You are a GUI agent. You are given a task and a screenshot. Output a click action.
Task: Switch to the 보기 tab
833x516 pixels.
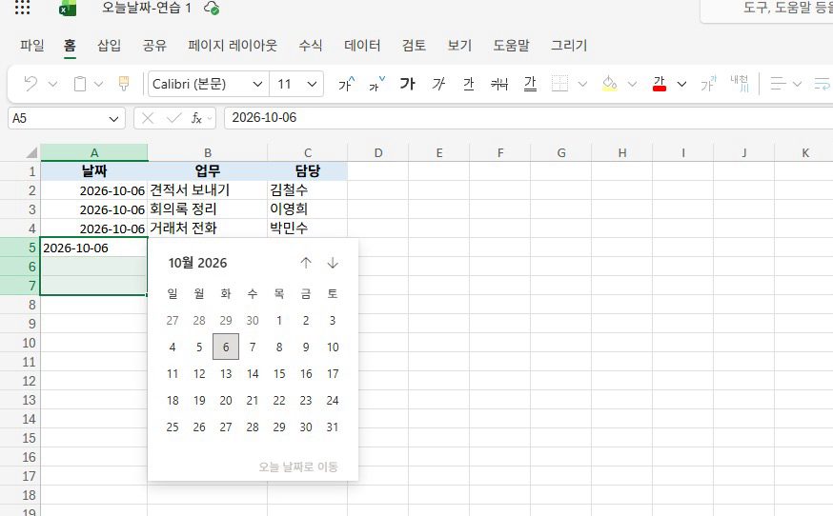[x=459, y=45]
